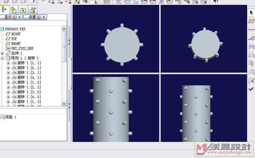
Task: Open the favorites folder tab with star
Action: coord(23,10)
